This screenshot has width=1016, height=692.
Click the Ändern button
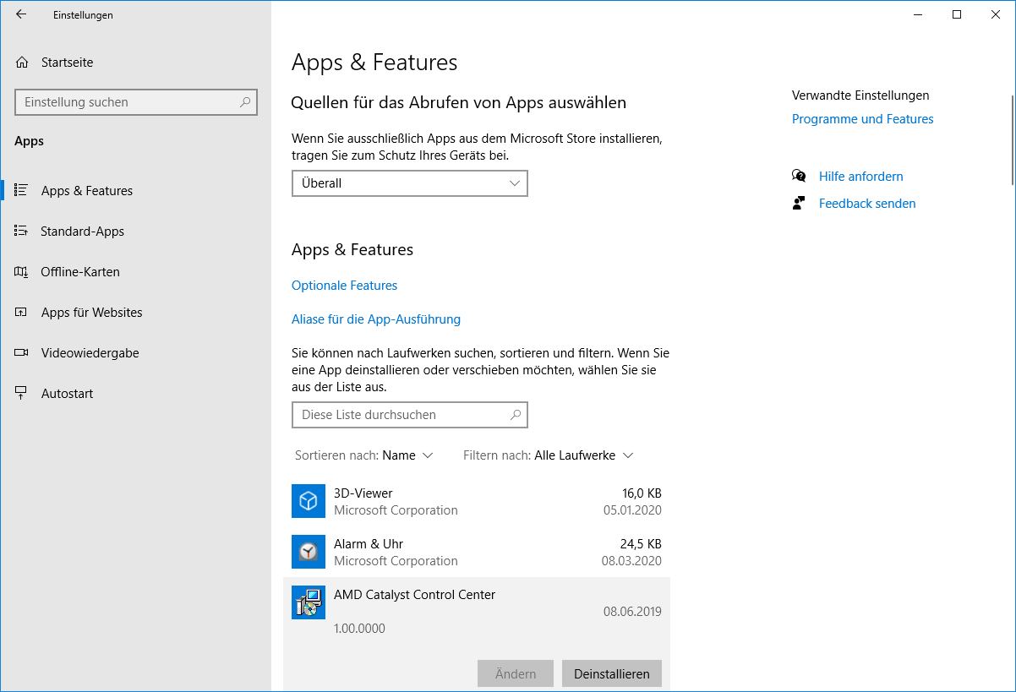[516, 673]
